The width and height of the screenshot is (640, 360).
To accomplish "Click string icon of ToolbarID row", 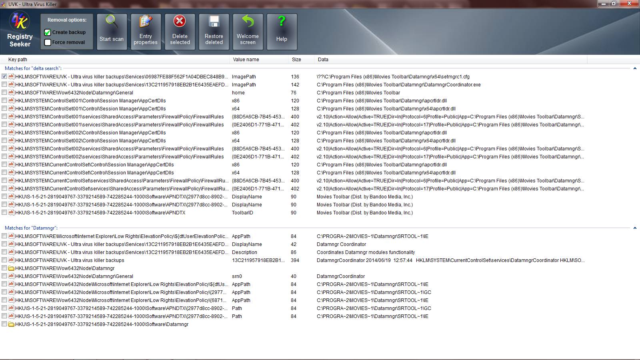I will click(x=11, y=212).
